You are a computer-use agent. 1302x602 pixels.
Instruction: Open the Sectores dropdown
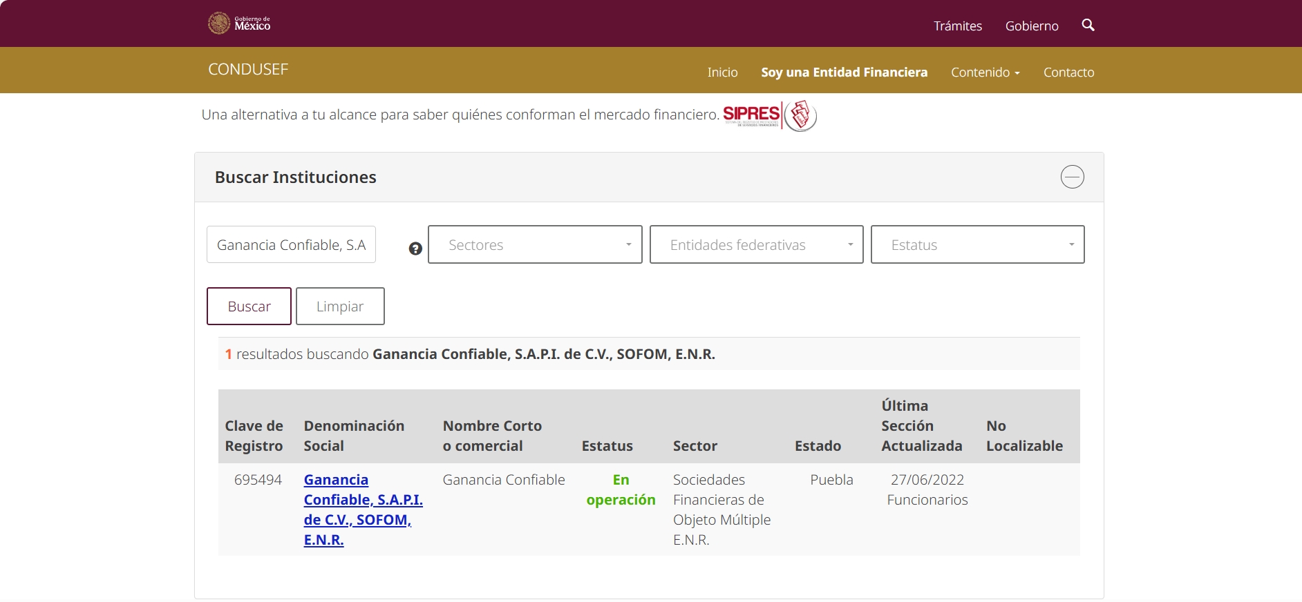click(x=535, y=244)
